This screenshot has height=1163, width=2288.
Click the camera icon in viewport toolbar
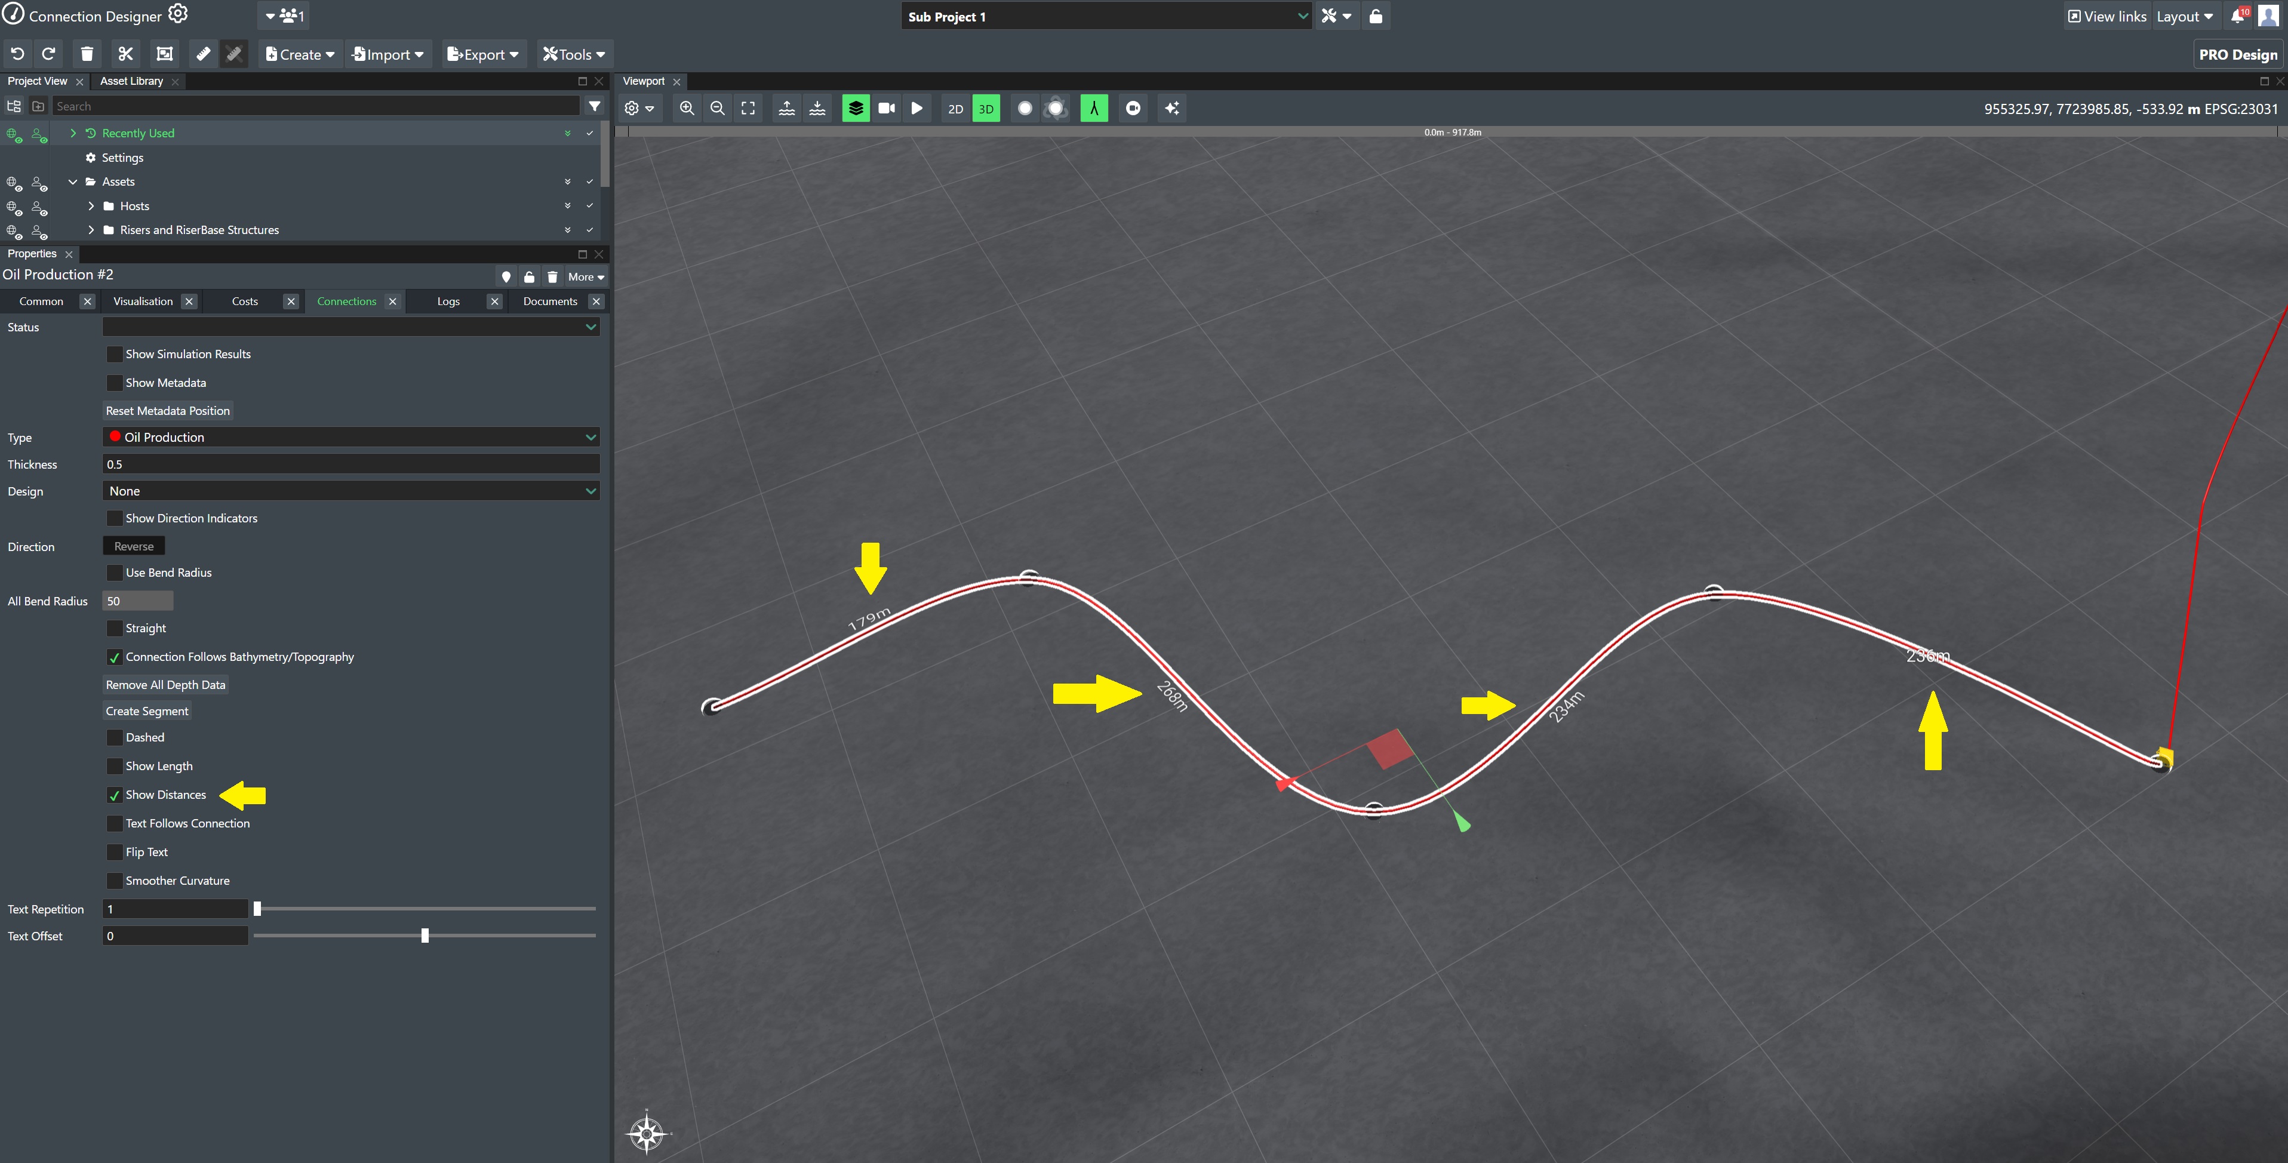[887, 108]
